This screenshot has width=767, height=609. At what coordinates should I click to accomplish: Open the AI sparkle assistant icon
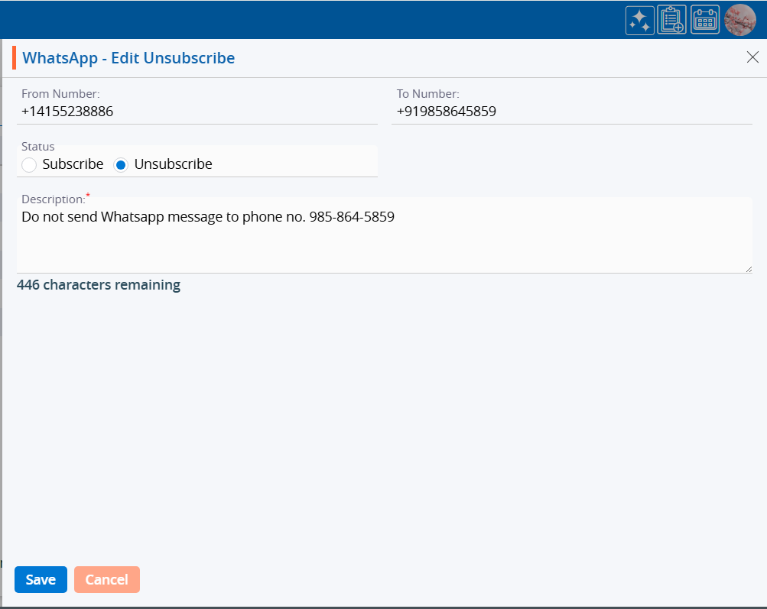[x=639, y=21]
